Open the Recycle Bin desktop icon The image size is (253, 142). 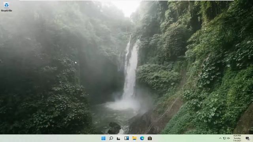click(x=6, y=7)
